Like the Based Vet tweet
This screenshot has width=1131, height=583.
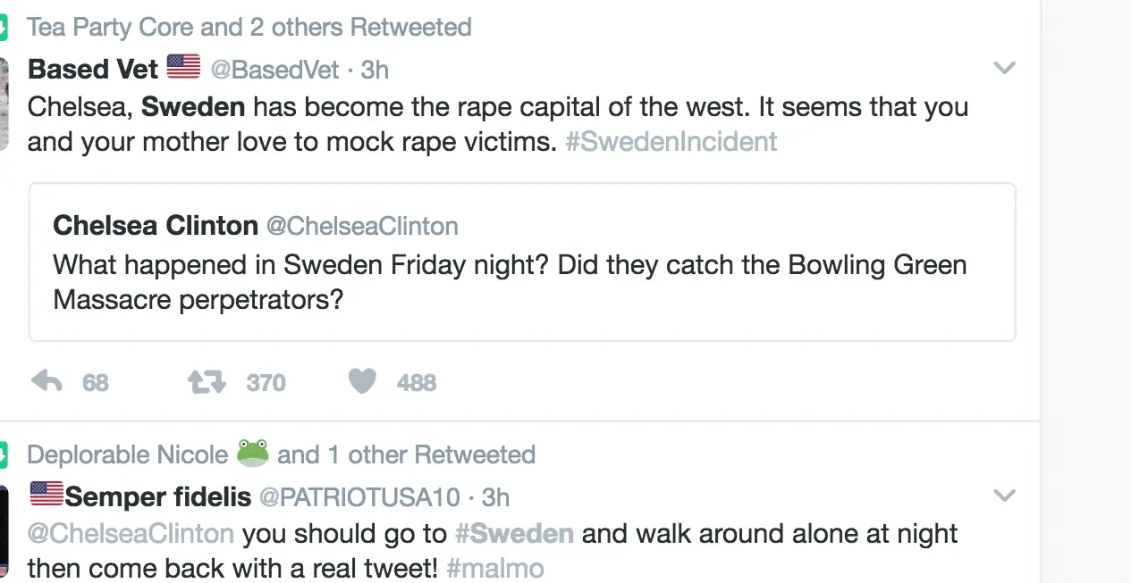pos(362,382)
